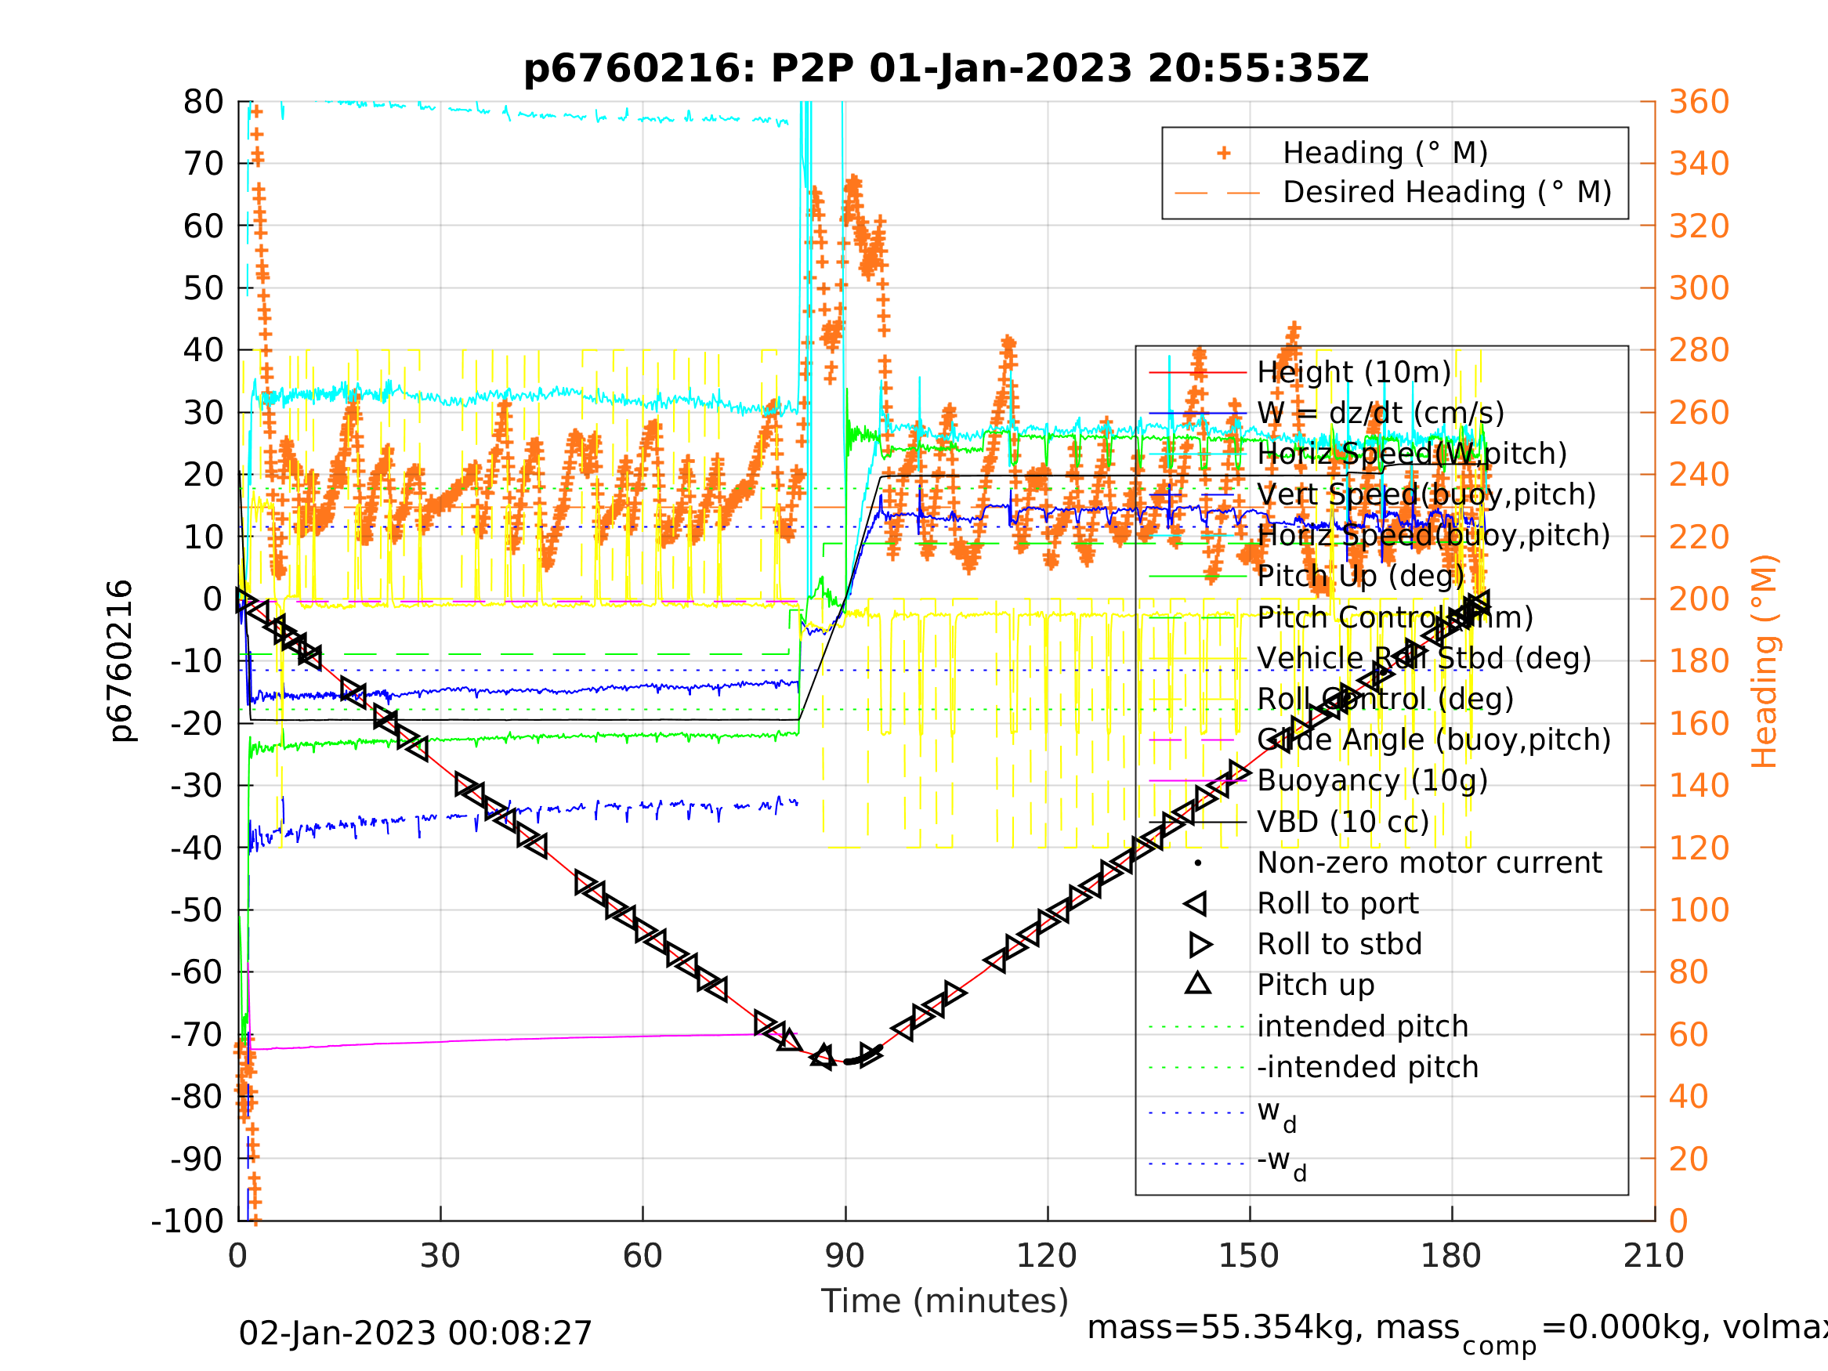Screen dimensions: 1828x1371
Task: Click right y-axis tick label 360
Action: point(1699,102)
